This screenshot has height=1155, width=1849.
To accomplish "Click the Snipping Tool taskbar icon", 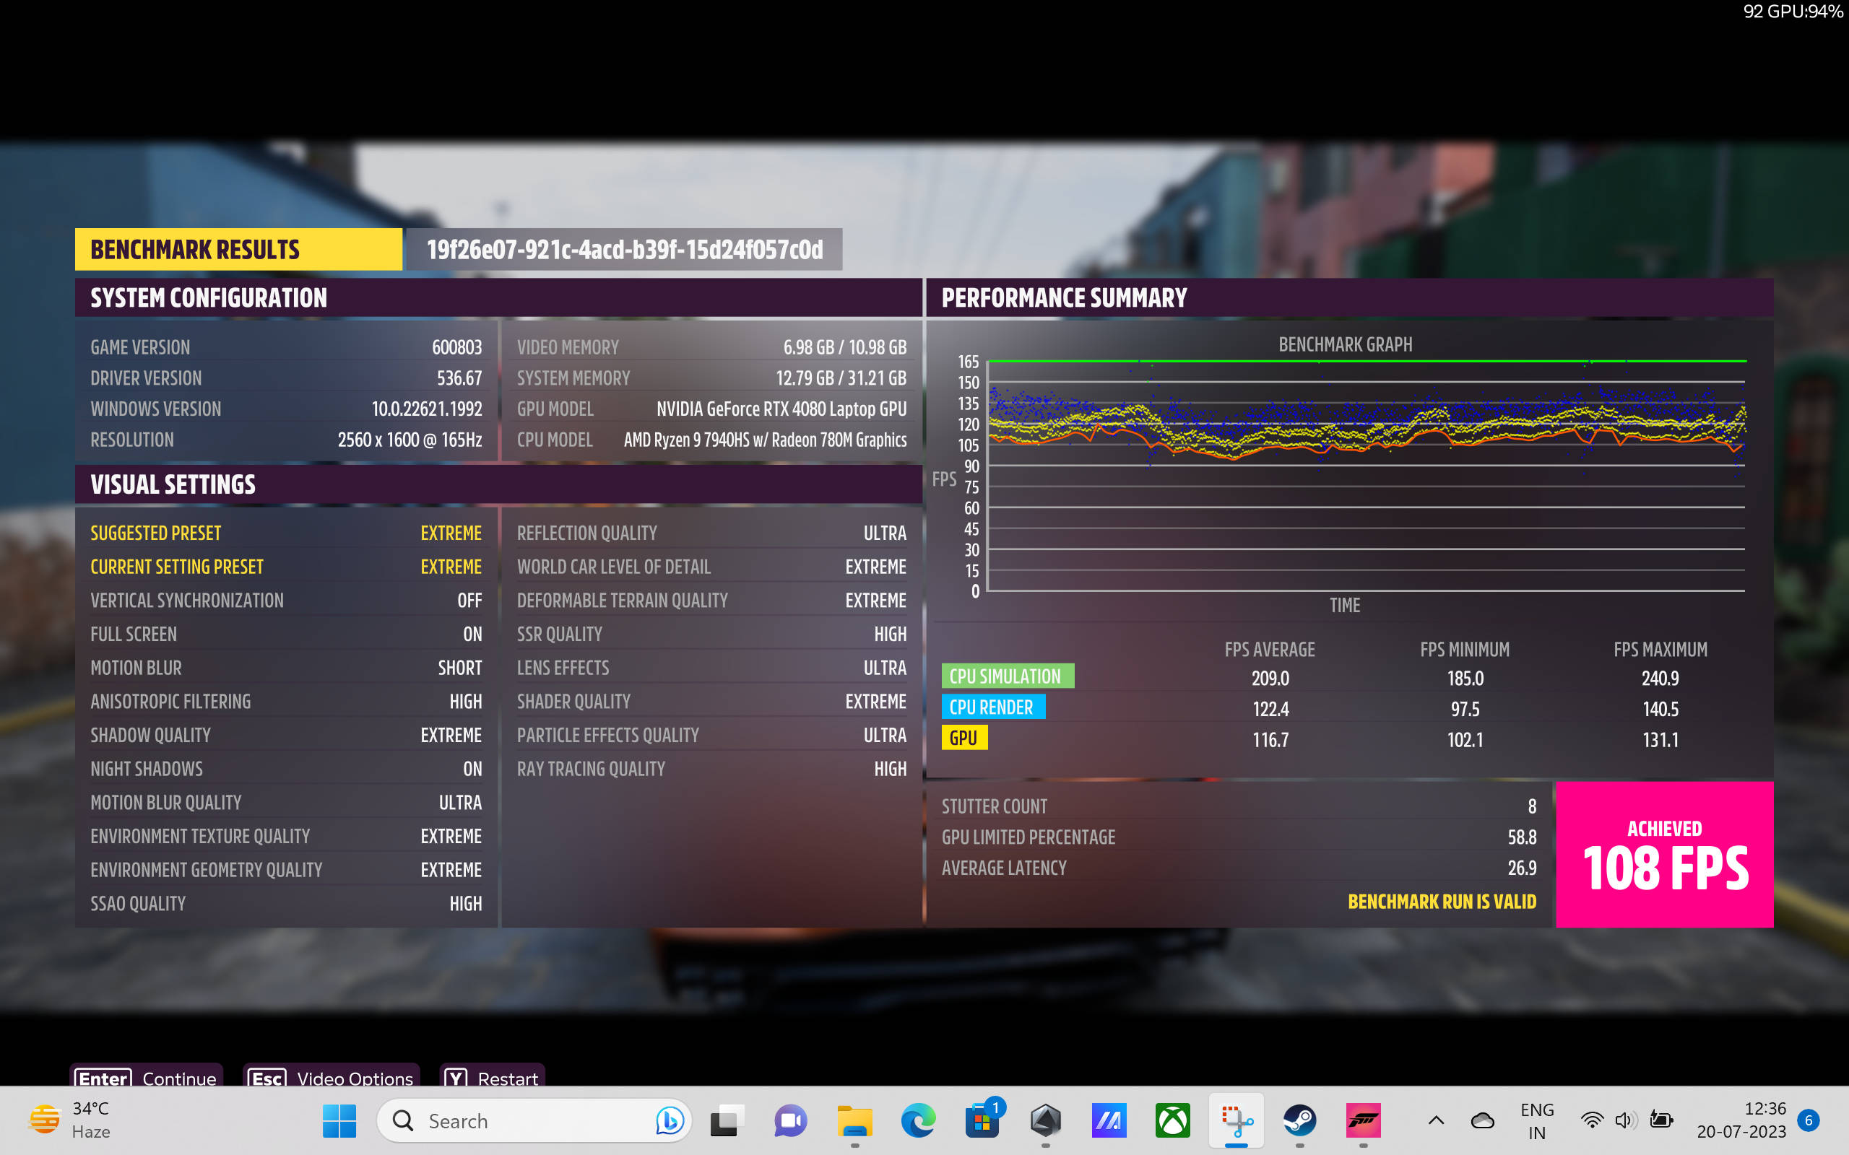I will (x=1237, y=1120).
